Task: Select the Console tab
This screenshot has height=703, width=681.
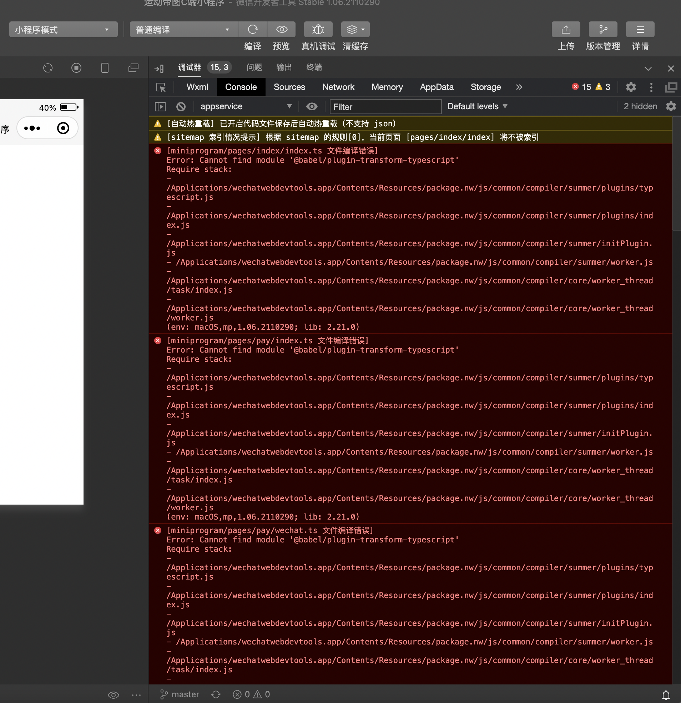Action: point(241,87)
